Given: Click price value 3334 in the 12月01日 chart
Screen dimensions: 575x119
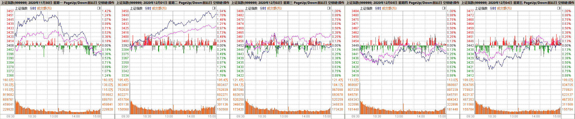Looking at the screenshot, I should 125,76.
